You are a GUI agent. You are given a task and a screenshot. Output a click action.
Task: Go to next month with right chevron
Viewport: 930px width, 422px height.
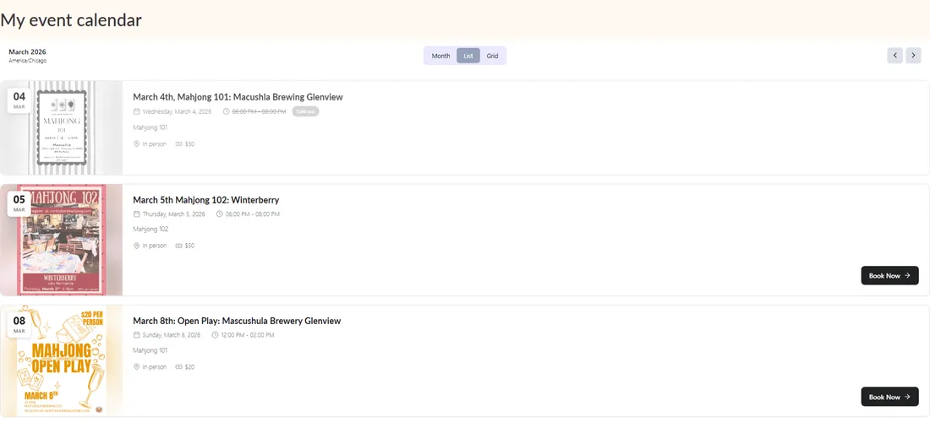pos(913,56)
